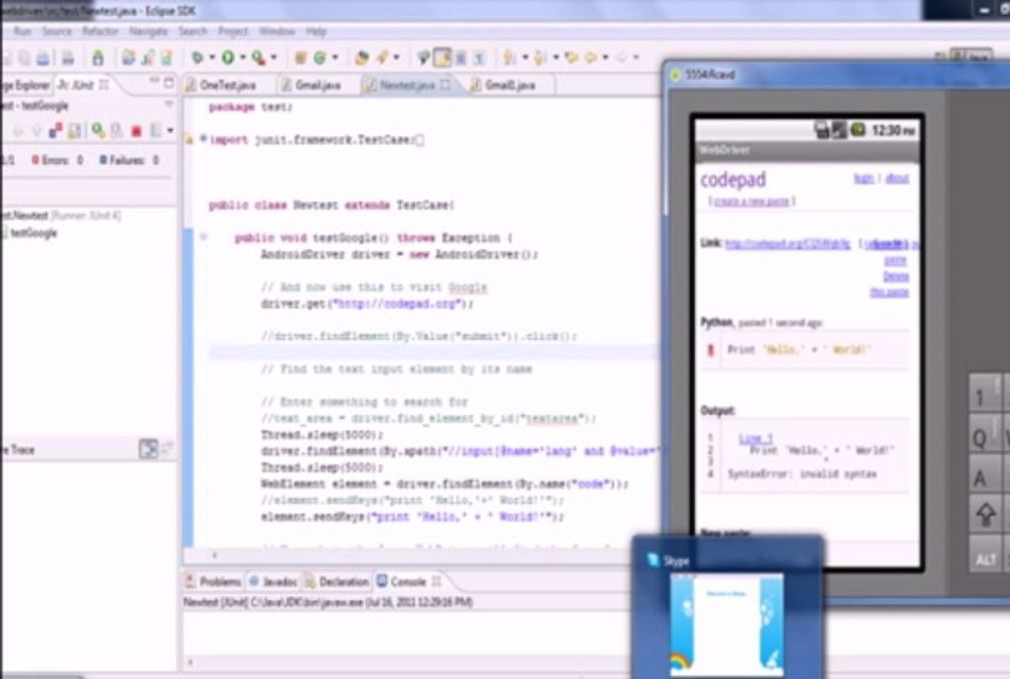Open the Problems tab in bottom panel
The width and height of the screenshot is (1010, 679).
pos(214,582)
